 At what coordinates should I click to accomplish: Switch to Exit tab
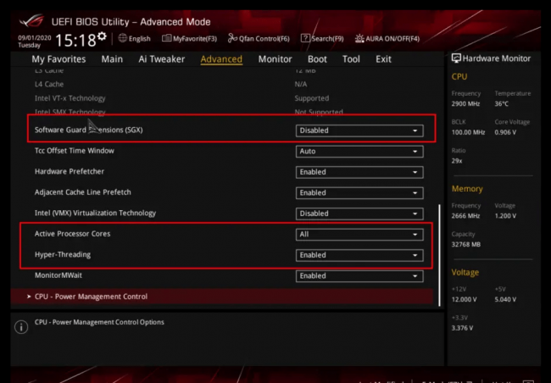coord(383,59)
